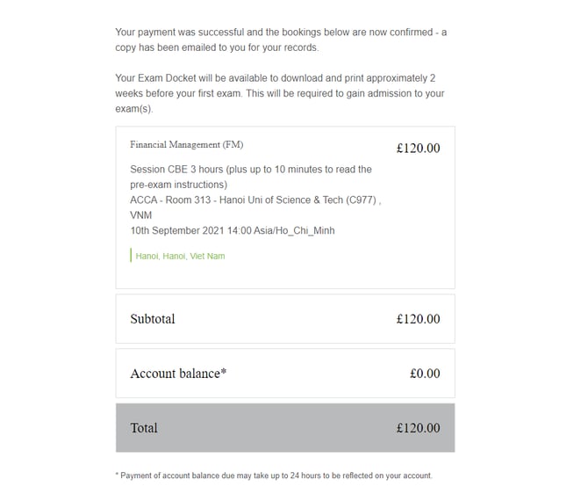Click the ACCA Room 313 venue line
Screen dimensions: 588x501
[255, 200]
